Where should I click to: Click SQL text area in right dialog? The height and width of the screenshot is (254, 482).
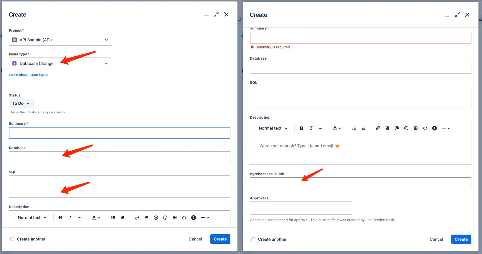coord(361,97)
